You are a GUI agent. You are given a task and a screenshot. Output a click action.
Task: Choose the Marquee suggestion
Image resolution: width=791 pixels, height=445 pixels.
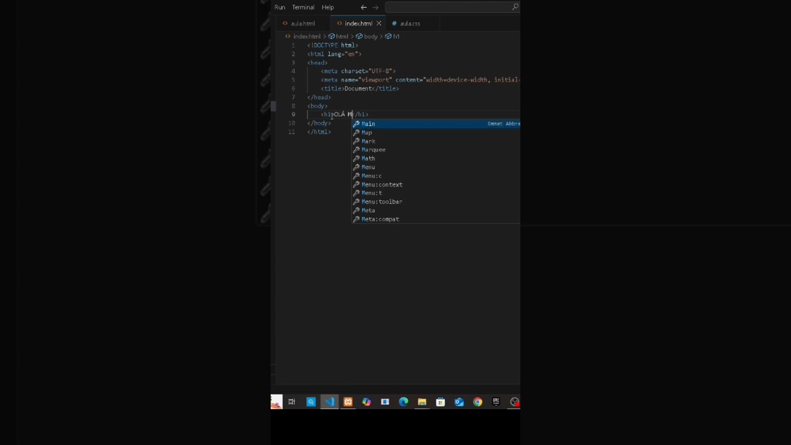pos(436,150)
